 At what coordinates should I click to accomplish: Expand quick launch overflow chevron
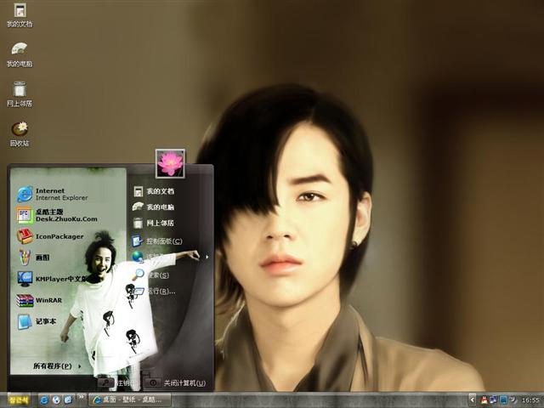82,397
